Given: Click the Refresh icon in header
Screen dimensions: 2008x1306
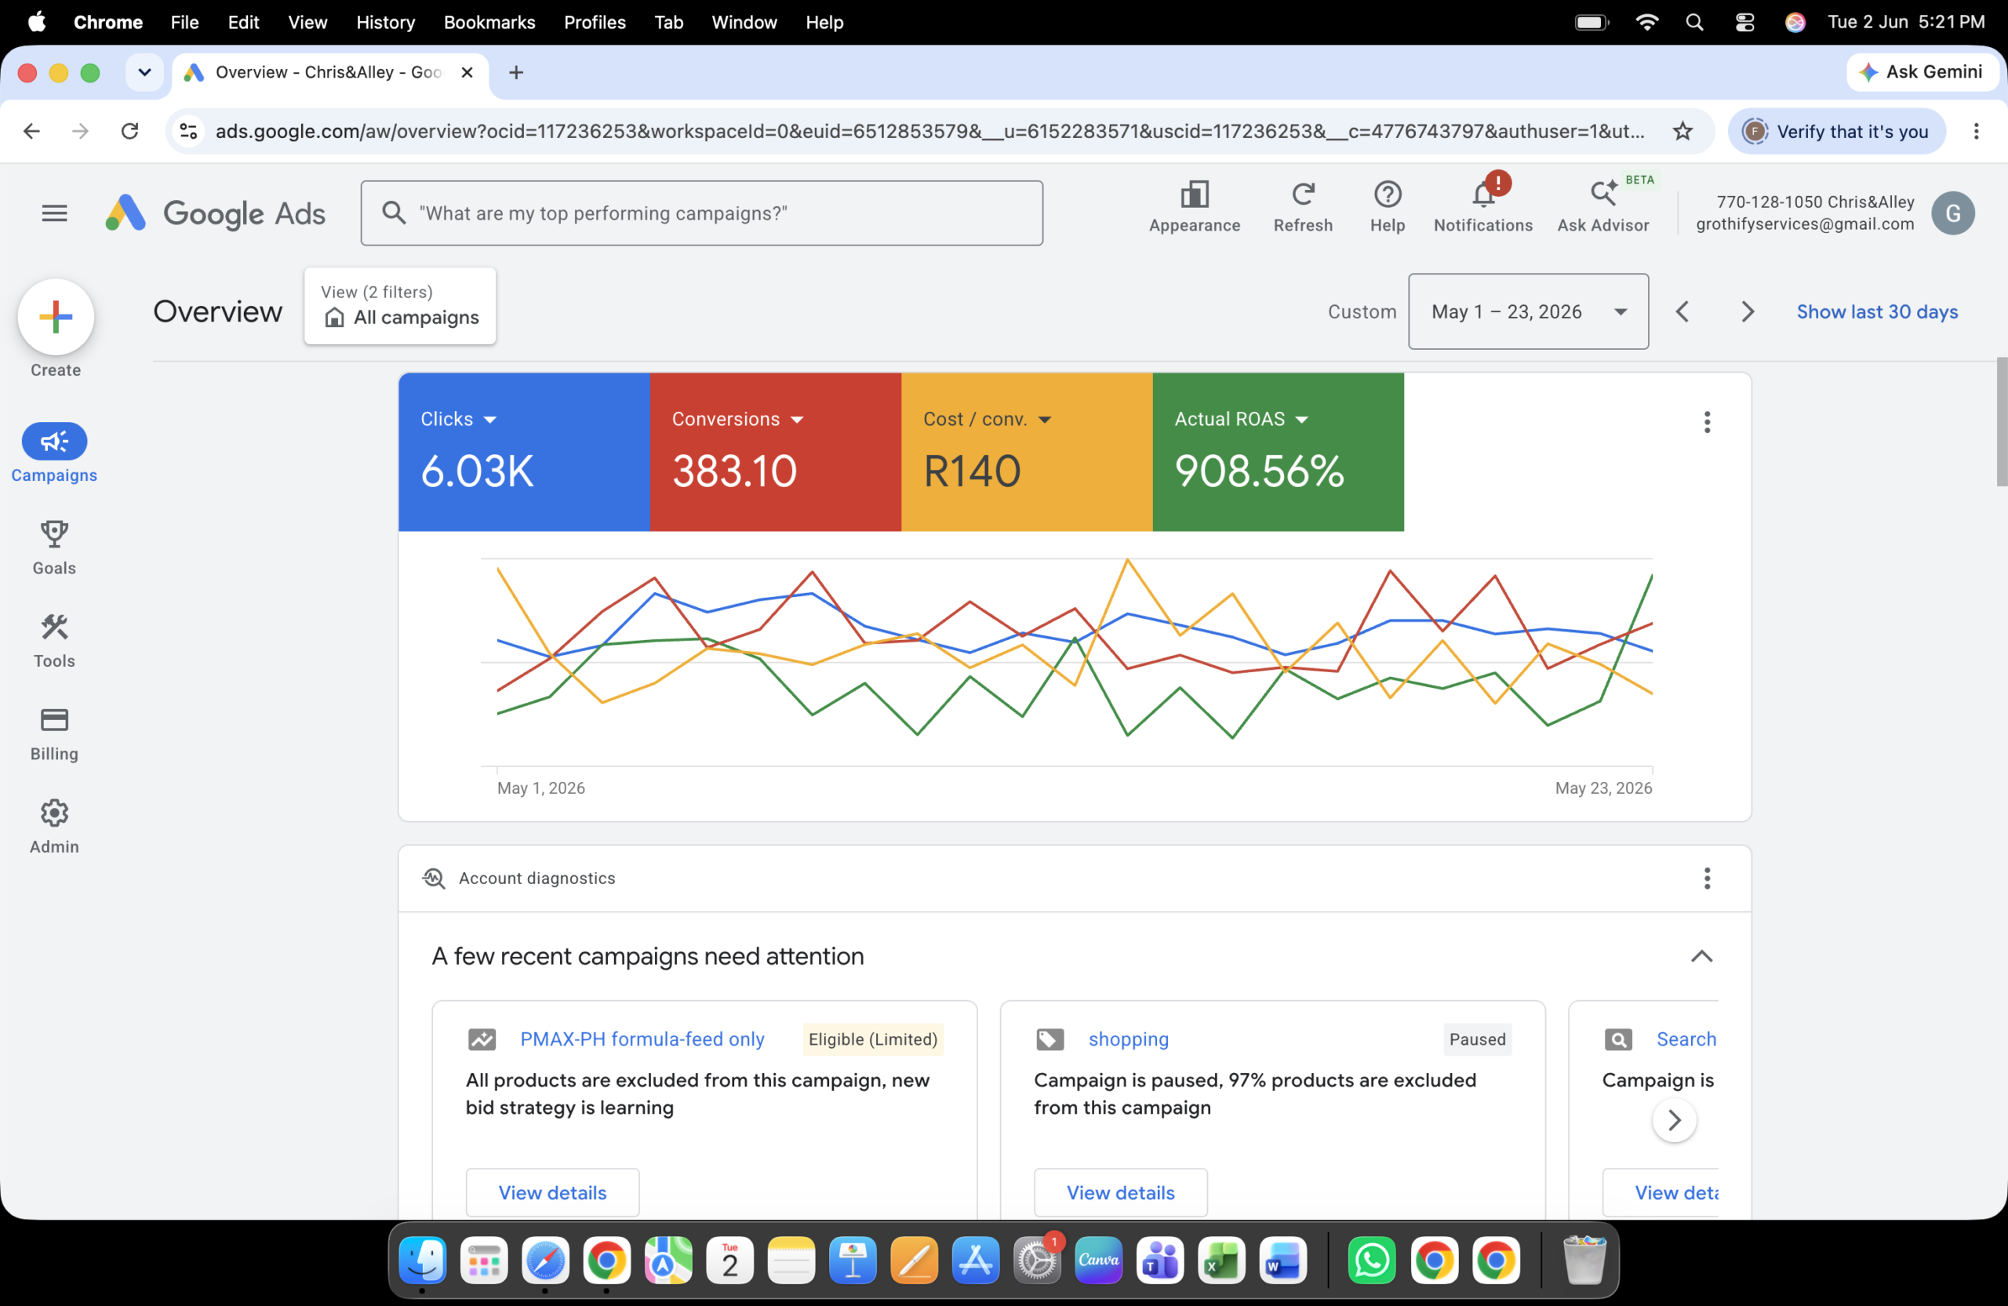Looking at the screenshot, I should (x=1303, y=195).
